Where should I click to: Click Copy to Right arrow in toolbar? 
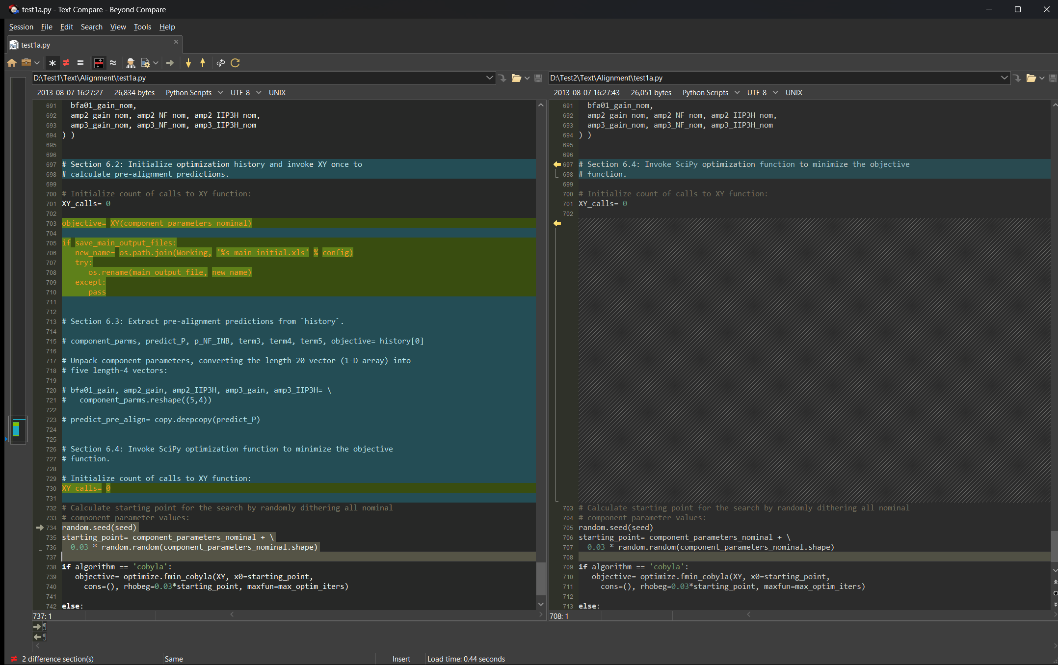pos(170,63)
